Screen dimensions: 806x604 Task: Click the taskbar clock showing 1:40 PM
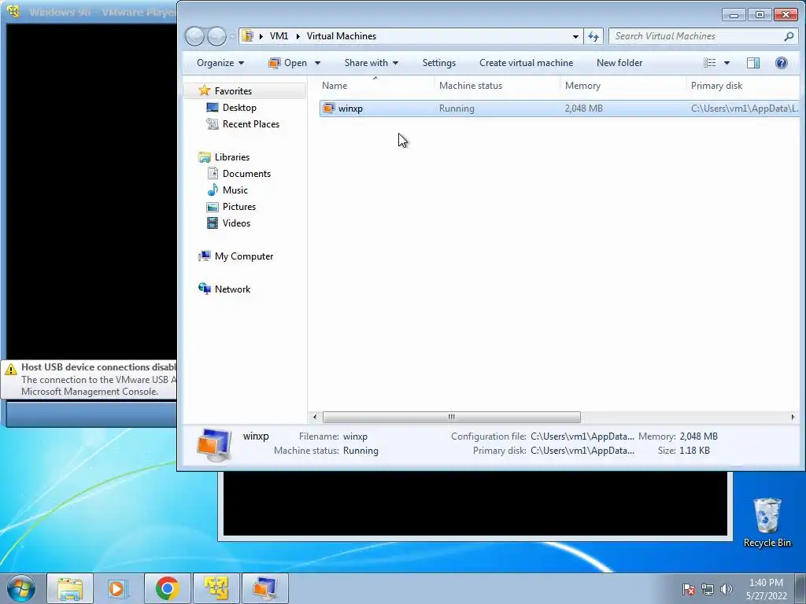tap(766, 589)
